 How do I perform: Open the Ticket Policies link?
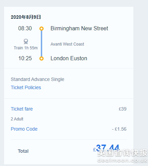[26, 87]
